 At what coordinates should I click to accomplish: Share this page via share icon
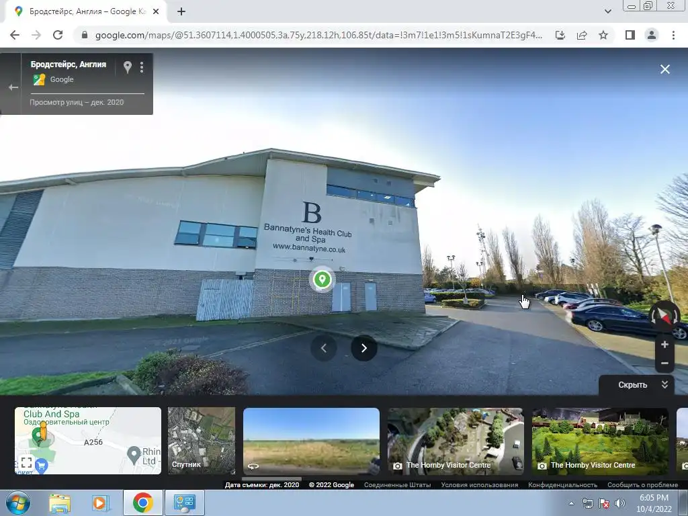(582, 35)
